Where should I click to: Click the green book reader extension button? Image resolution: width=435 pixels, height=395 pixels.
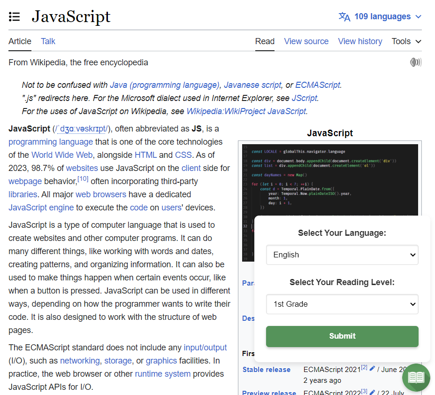click(x=416, y=377)
